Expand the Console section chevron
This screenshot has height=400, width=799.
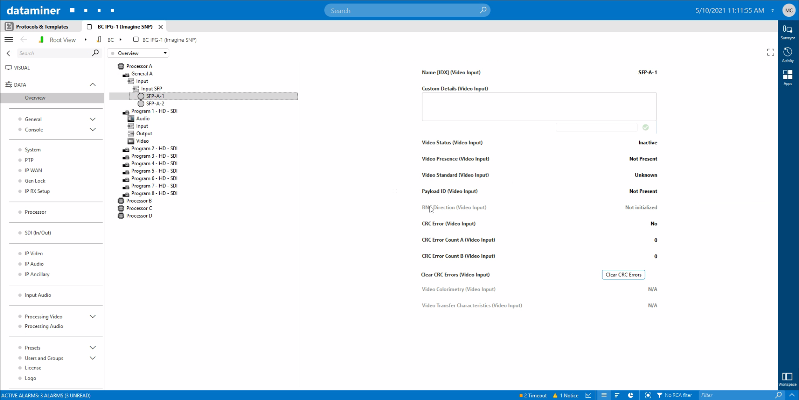point(93,130)
